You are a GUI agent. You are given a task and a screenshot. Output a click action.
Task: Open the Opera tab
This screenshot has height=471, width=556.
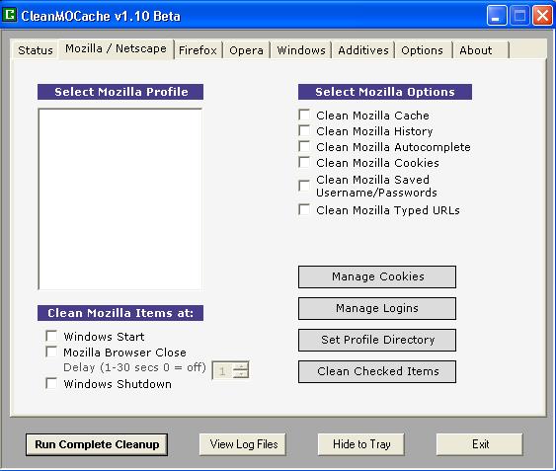[x=246, y=50]
